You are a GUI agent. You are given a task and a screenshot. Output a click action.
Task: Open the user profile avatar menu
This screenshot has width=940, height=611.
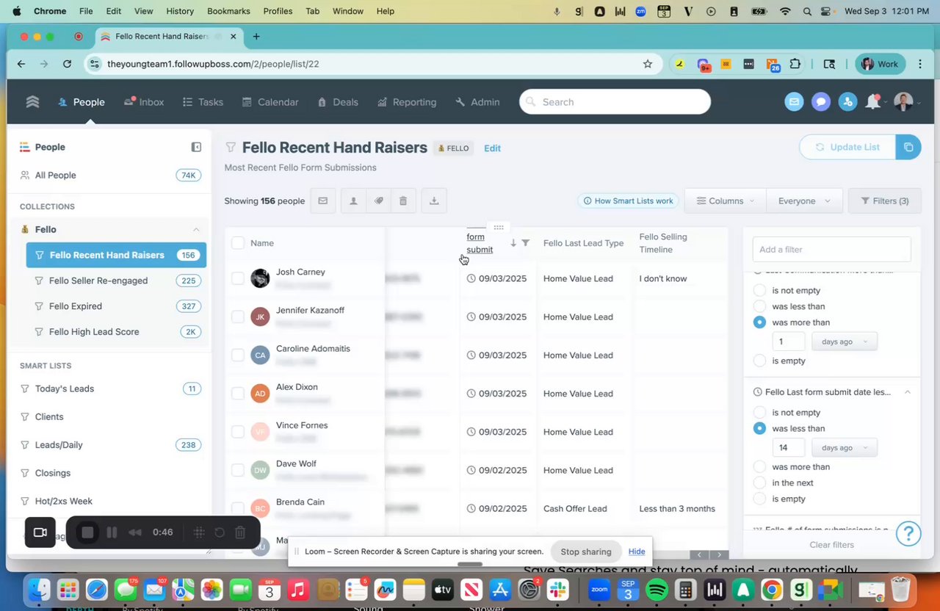coord(904,102)
